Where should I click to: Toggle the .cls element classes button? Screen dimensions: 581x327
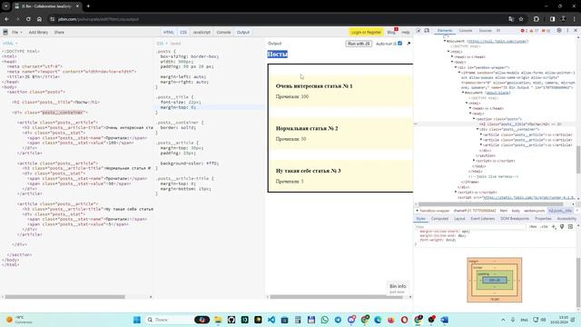pos(544,226)
